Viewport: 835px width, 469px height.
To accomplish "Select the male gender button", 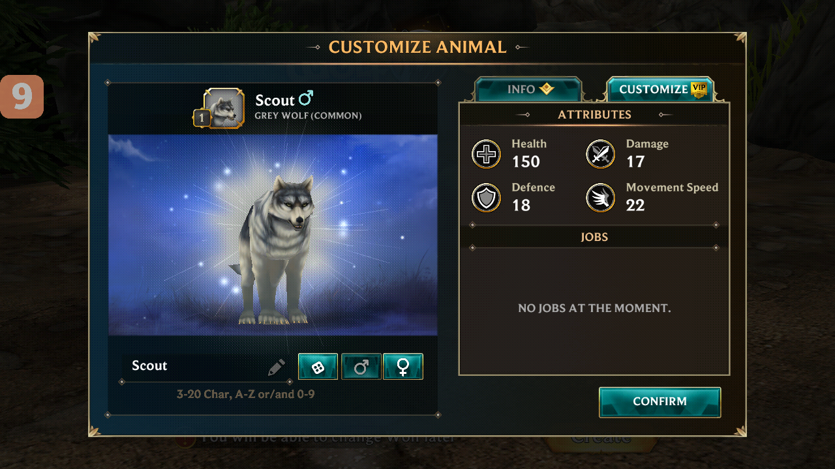I will point(361,367).
